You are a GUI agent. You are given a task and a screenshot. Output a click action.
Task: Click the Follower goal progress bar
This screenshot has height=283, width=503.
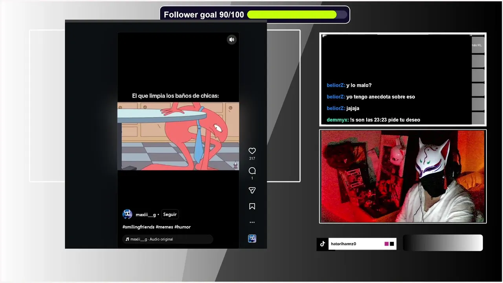coord(297,15)
